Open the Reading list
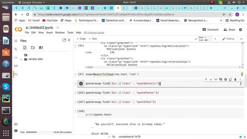This screenshot has width=247, height=139. 235,20
